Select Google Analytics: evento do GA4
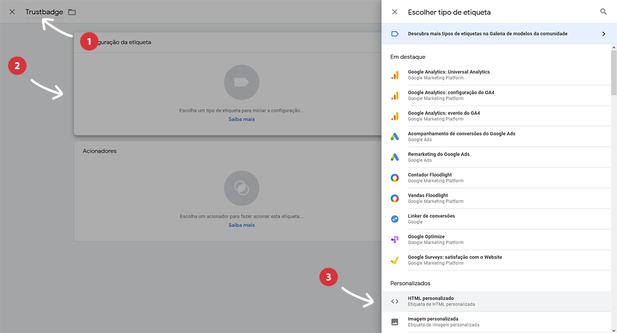 [496, 116]
